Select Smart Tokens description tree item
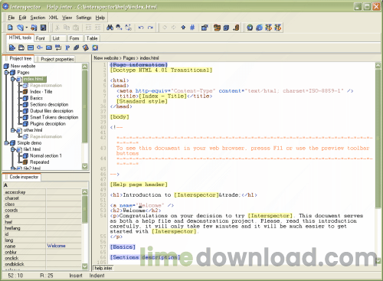 pos(54,117)
